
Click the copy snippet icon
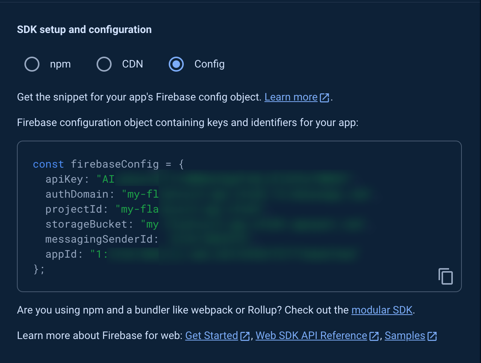pos(445,276)
